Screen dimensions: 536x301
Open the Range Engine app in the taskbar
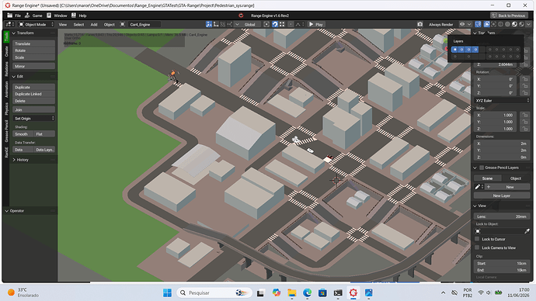pos(353,292)
